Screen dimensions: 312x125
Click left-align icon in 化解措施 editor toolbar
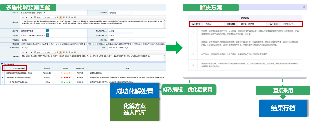pyautogui.click(x=60, y=52)
